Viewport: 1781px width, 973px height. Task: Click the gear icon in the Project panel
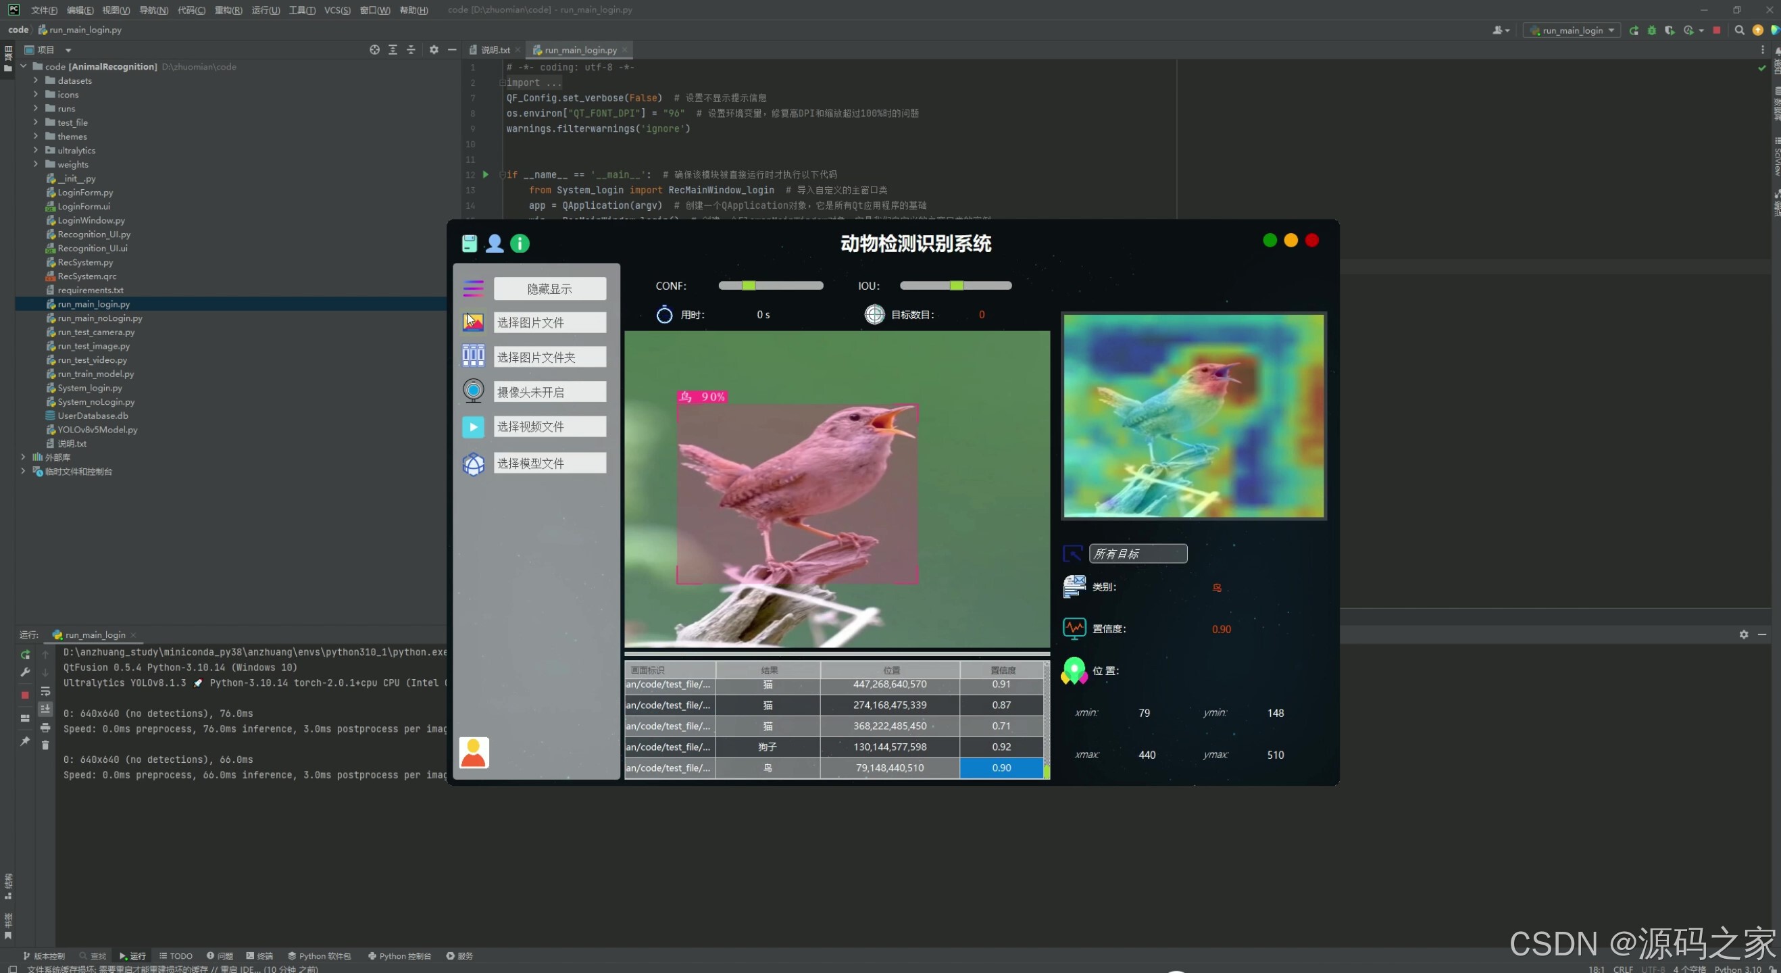(x=434, y=49)
